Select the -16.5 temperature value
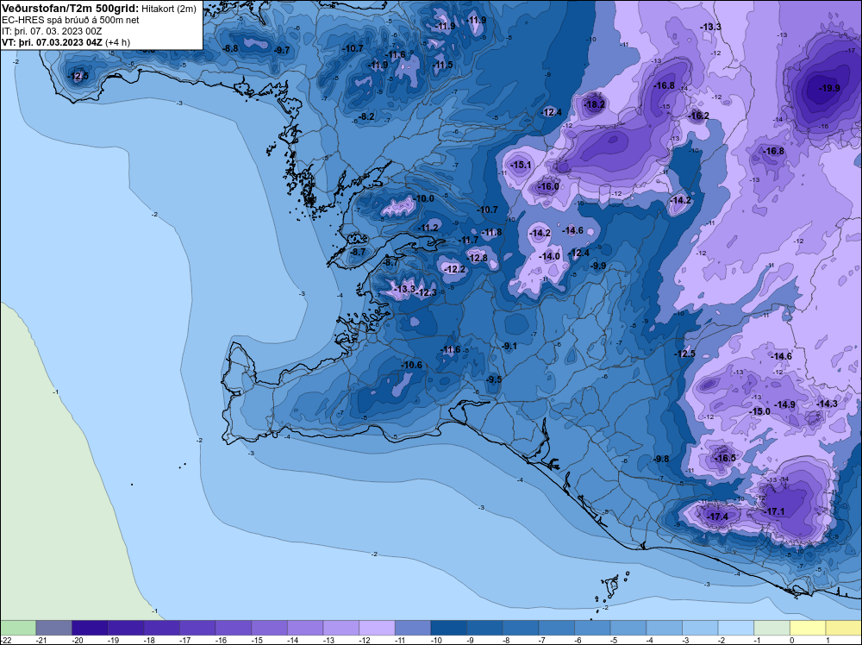 725,458
